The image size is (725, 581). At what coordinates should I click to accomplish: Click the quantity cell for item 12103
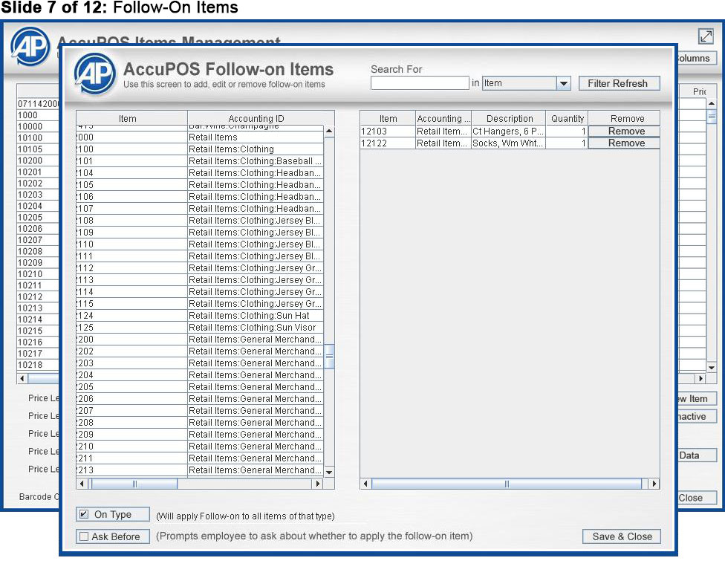tap(567, 132)
